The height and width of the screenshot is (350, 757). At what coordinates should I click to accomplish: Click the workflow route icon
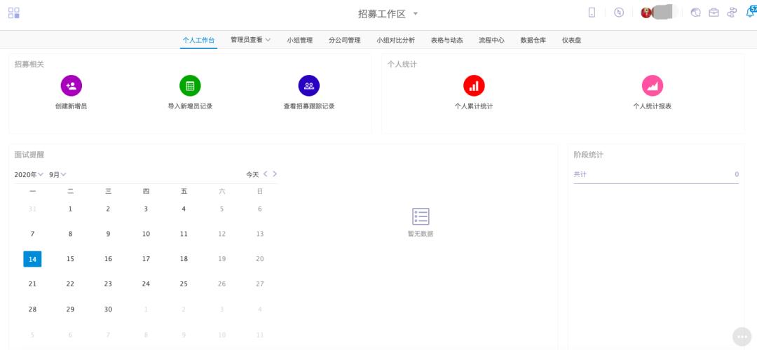[732, 13]
